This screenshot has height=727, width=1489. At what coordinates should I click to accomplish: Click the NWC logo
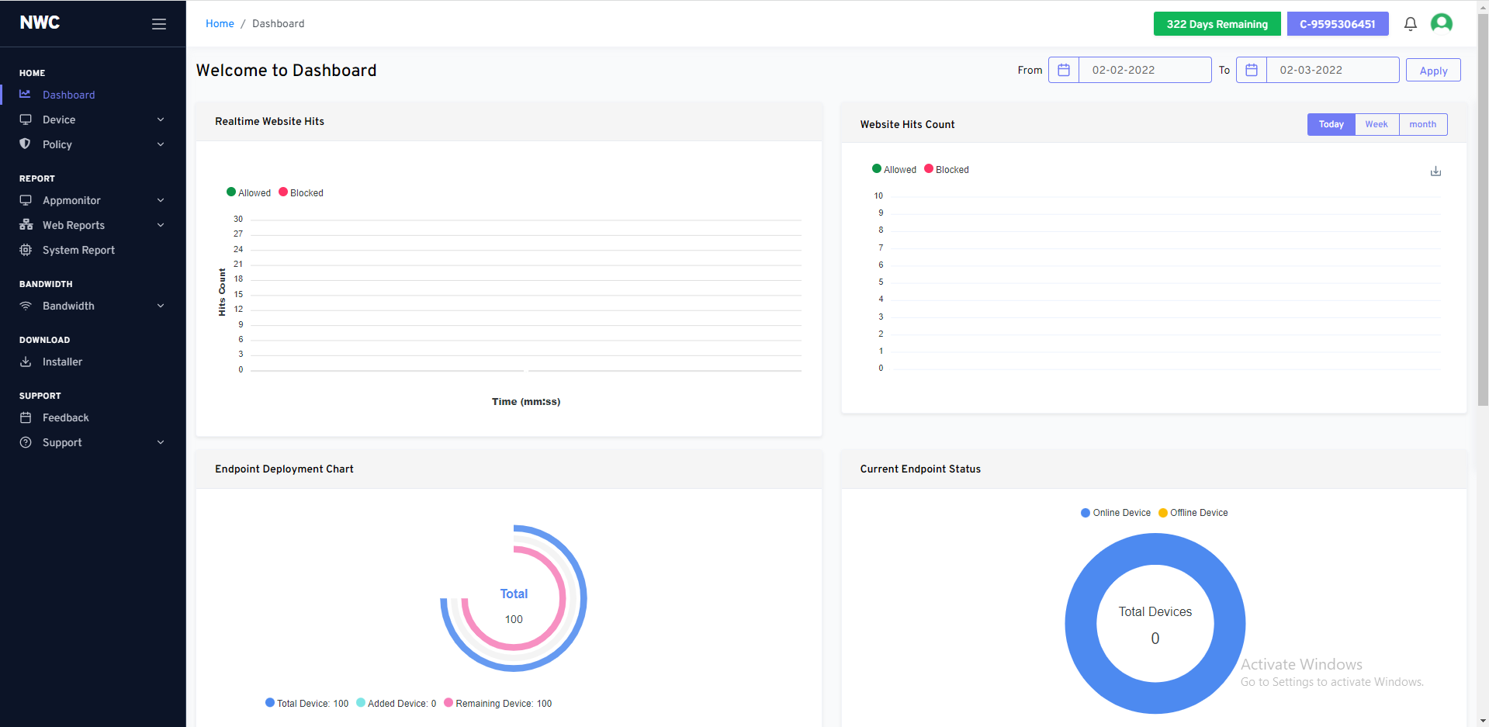pos(40,23)
